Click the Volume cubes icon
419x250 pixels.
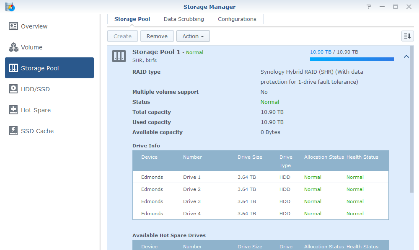point(13,47)
